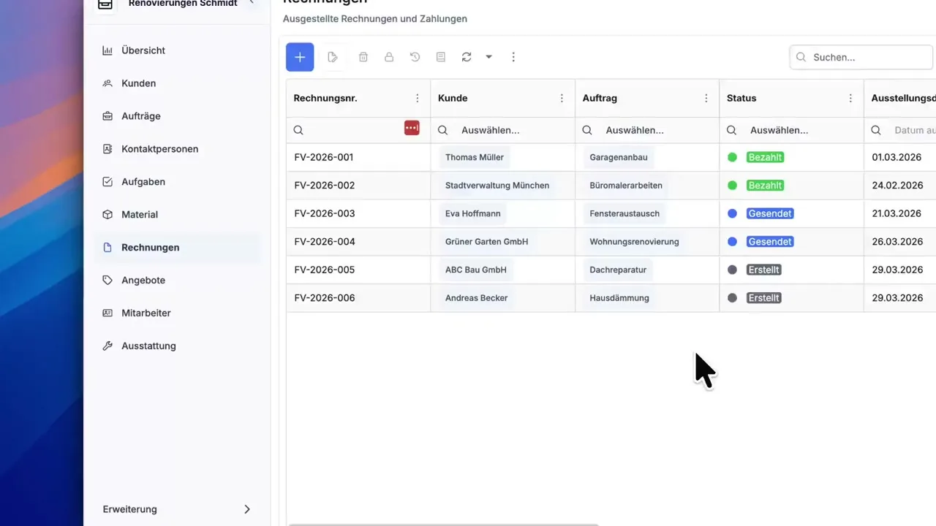Click the horizontal scrollbar below the table
This screenshot has width=936, height=526.
(443, 524)
